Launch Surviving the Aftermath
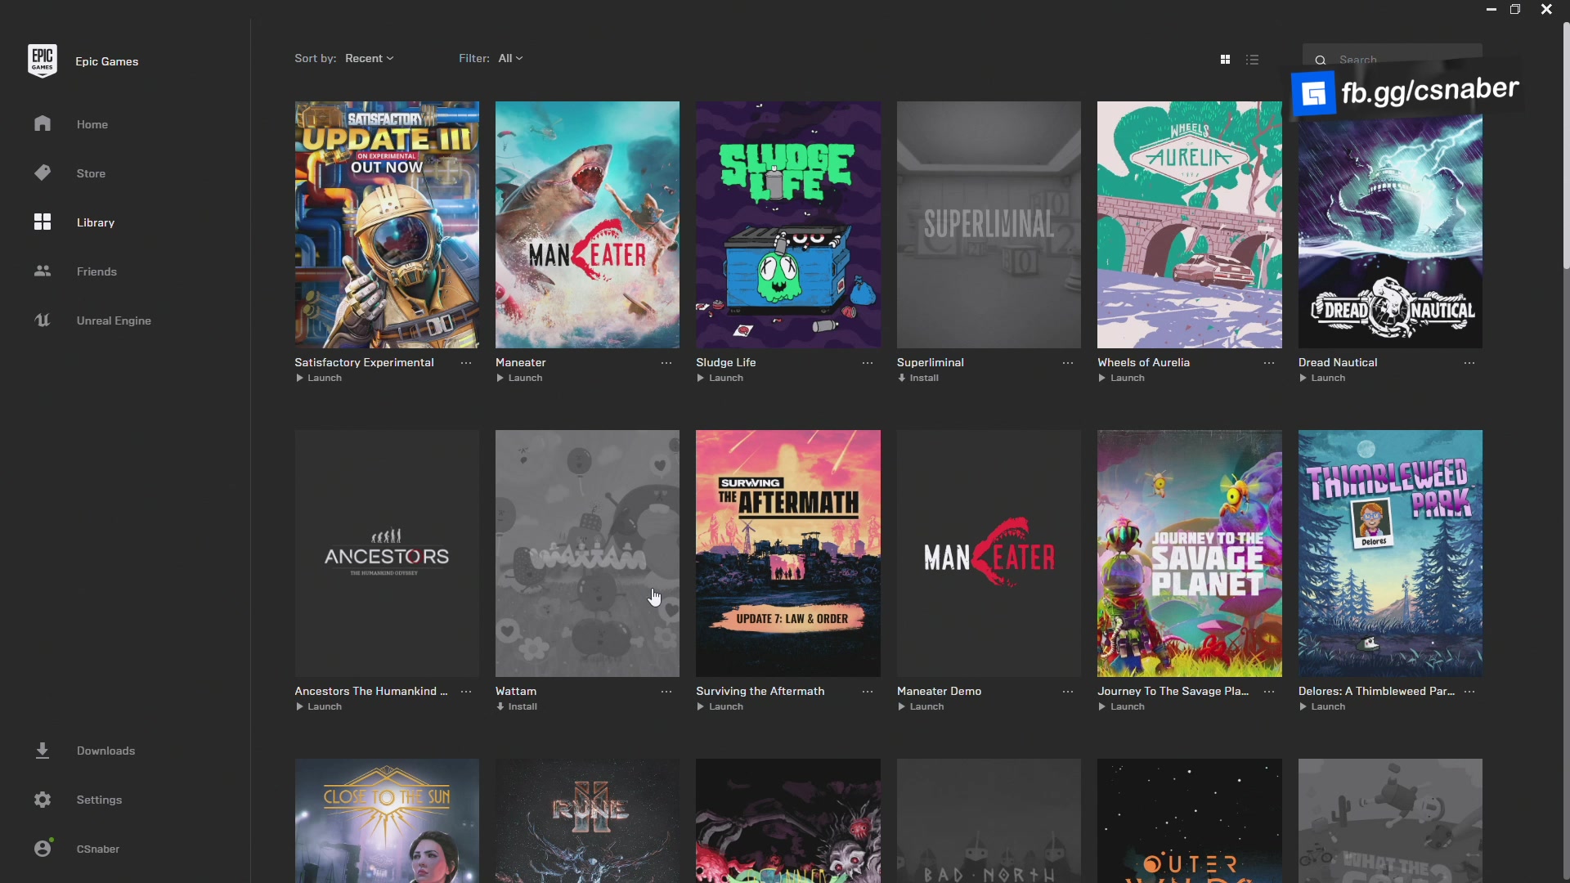Viewport: 1570px width, 883px height. 720,706
